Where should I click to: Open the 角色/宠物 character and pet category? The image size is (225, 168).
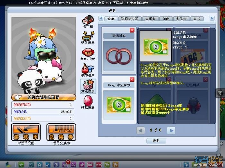88,54
